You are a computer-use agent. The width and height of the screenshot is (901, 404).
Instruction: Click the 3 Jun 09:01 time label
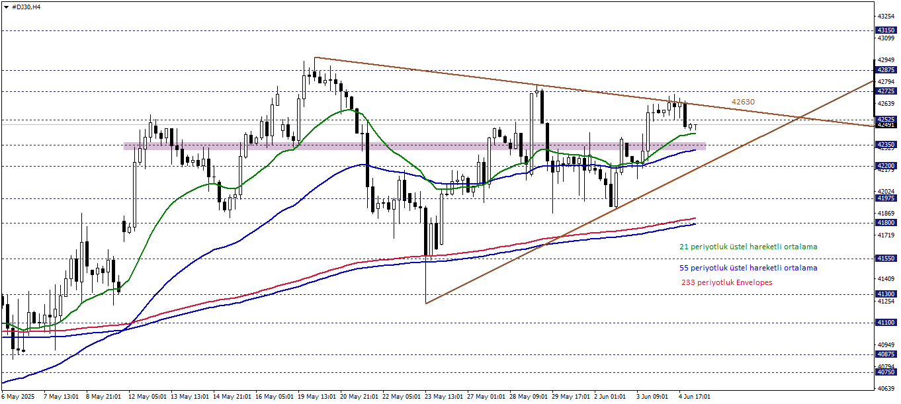pos(654,397)
